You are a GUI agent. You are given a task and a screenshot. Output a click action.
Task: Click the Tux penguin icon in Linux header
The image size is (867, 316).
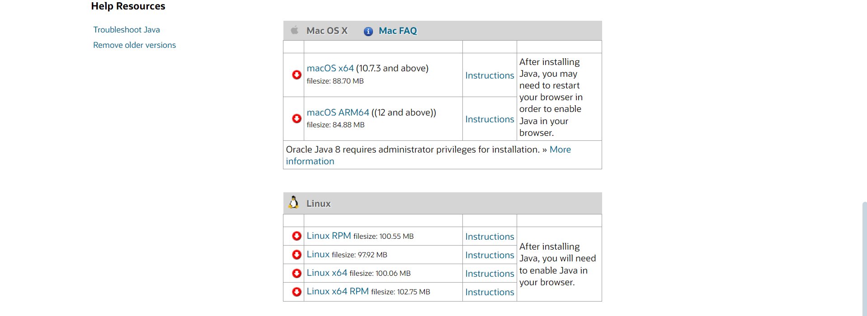click(294, 202)
